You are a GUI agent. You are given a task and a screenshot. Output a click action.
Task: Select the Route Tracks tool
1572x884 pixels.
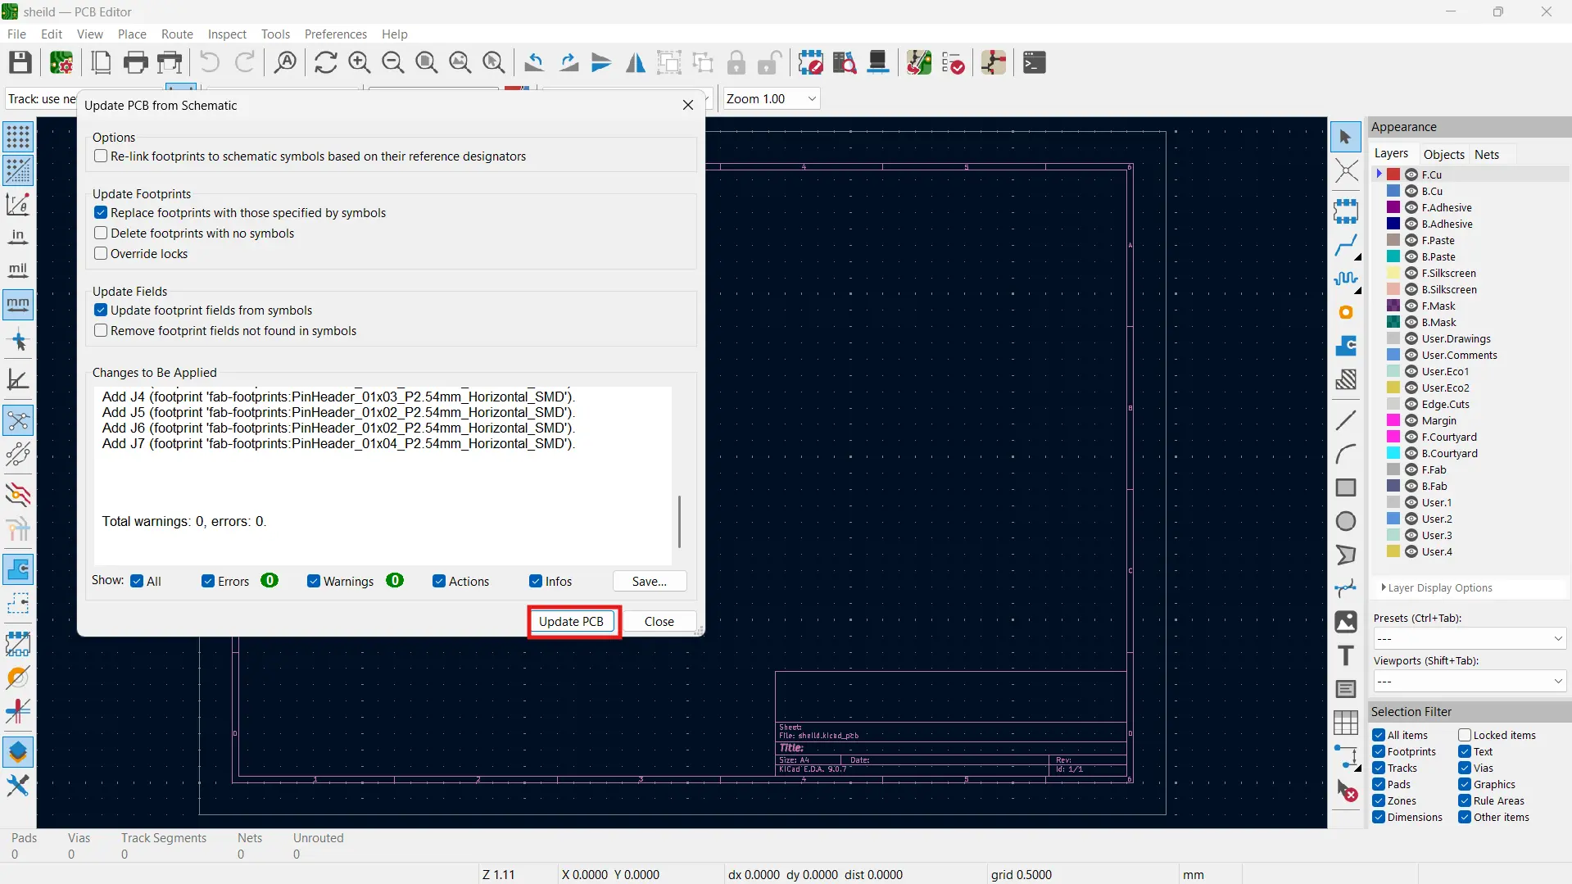point(1347,245)
